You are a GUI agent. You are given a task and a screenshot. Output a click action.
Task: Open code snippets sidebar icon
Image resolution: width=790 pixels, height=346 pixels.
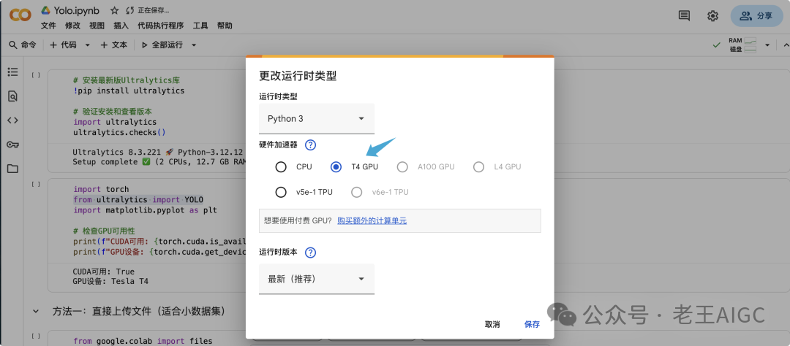point(12,120)
